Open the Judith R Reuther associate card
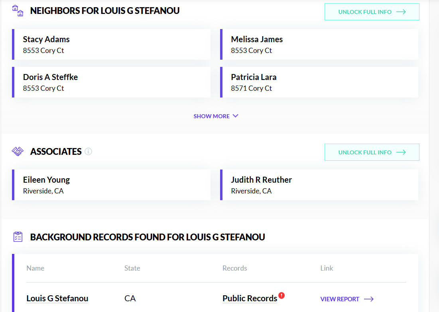The width and height of the screenshot is (439, 312). click(x=319, y=184)
